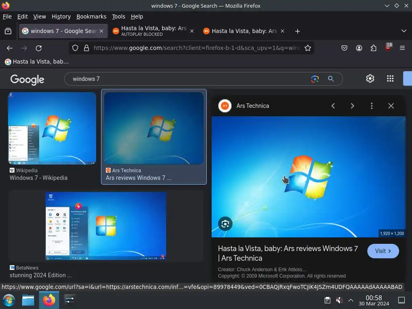Open the file manager from taskbar
Image resolution: width=412 pixels, height=309 pixels.
[28, 300]
